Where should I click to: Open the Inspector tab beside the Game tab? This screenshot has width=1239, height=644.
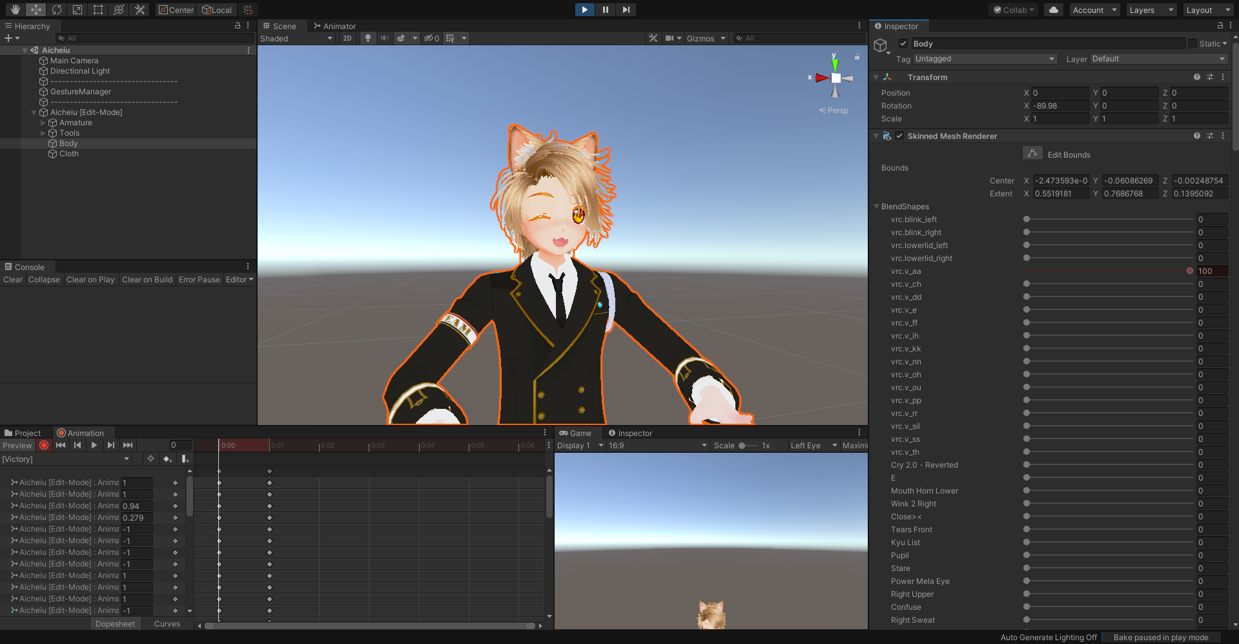[630, 433]
